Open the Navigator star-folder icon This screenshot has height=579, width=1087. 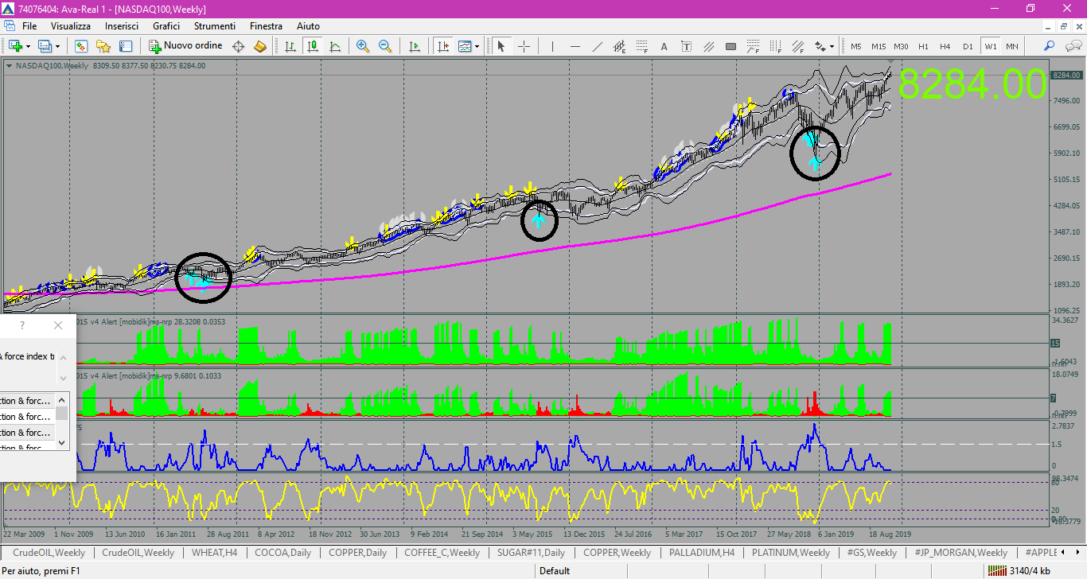(x=103, y=46)
